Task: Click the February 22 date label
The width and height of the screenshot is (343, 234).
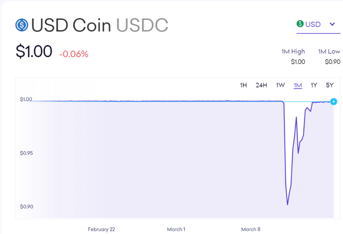Action: pos(101,229)
